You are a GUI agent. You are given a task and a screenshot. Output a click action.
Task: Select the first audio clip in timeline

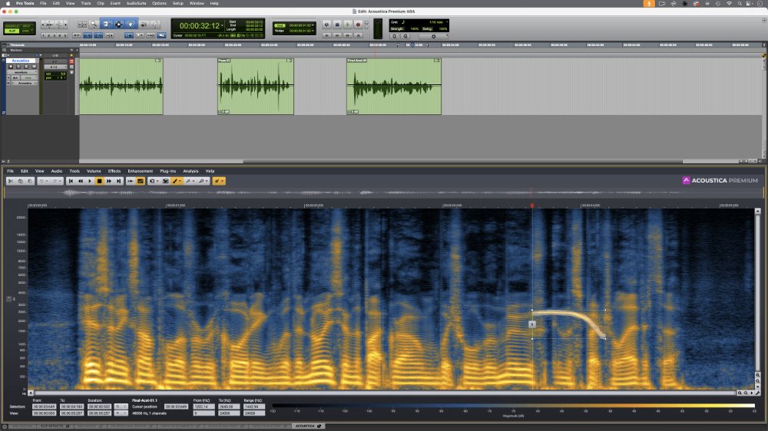coord(121,87)
